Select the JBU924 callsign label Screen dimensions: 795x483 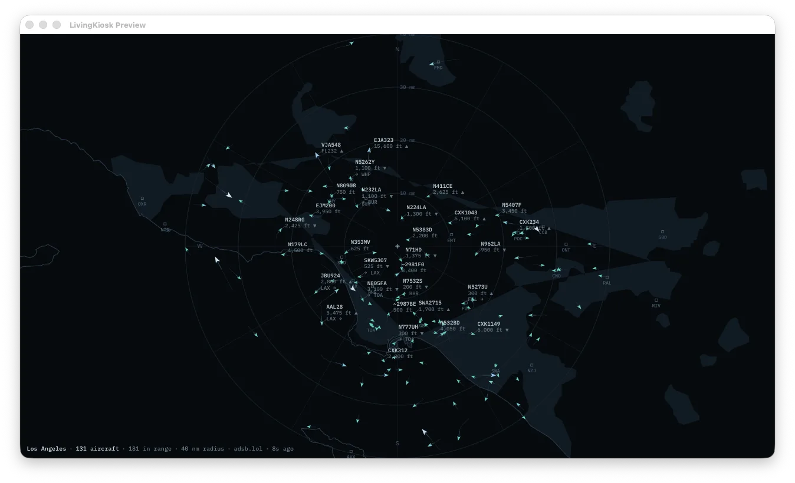pos(330,276)
